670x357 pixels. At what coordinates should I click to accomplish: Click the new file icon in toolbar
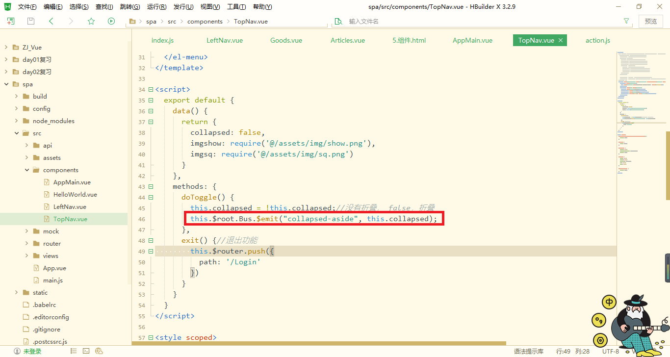tap(11, 21)
